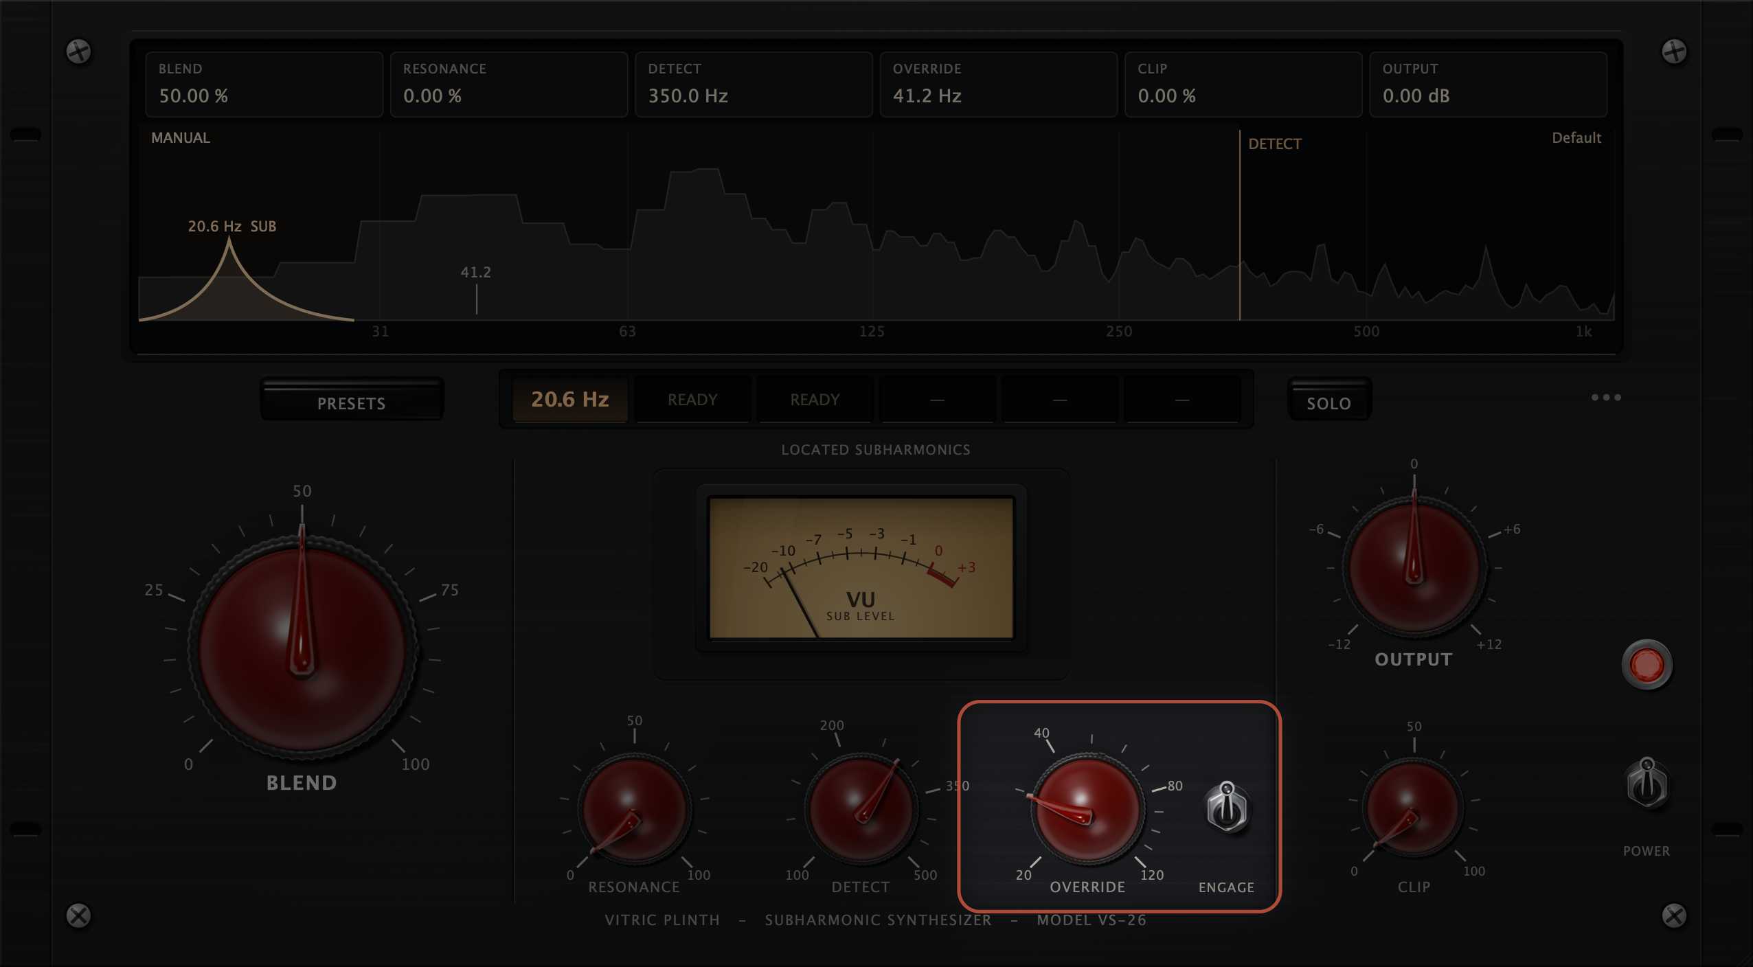Click the RESONANCE knob

click(x=633, y=810)
